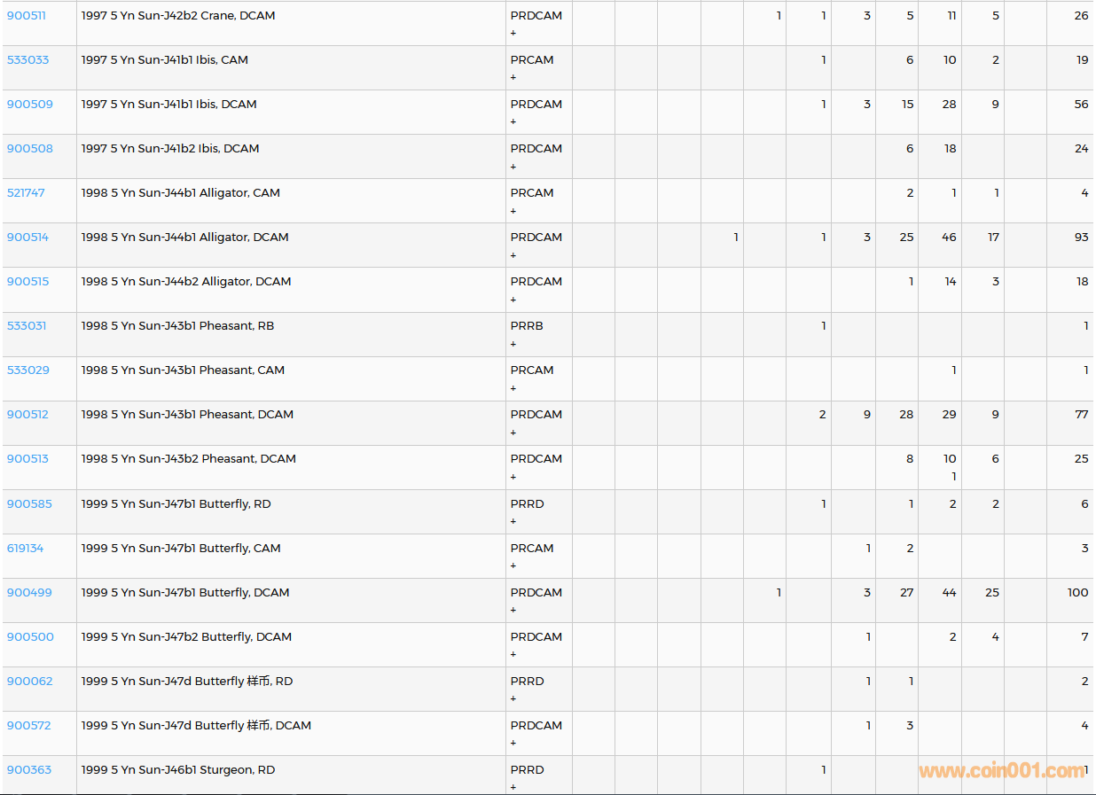The height and width of the screenshot is (795, 1096).
Task: Expand plus sign in row 900515
Action: (513, 300)
